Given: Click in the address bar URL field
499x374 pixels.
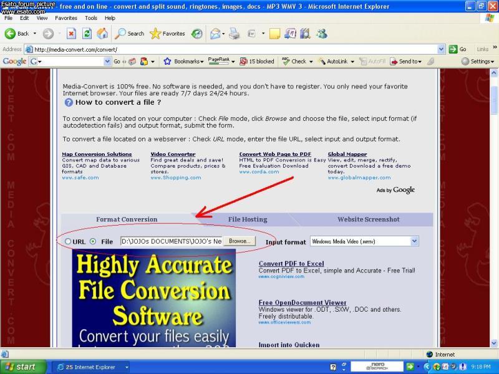Looking at the screenshot, I should 236,49.
